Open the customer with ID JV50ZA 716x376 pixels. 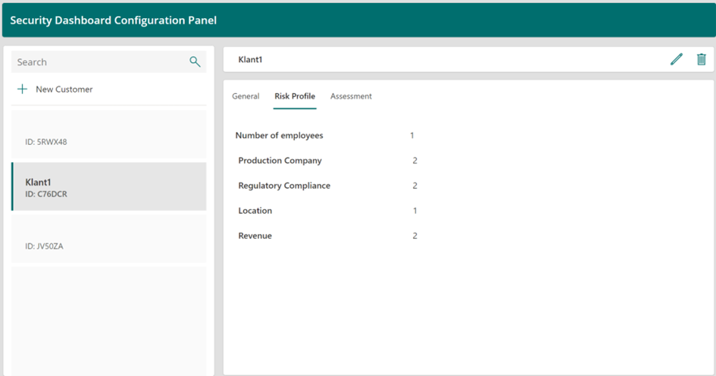(x=109, y=239)
